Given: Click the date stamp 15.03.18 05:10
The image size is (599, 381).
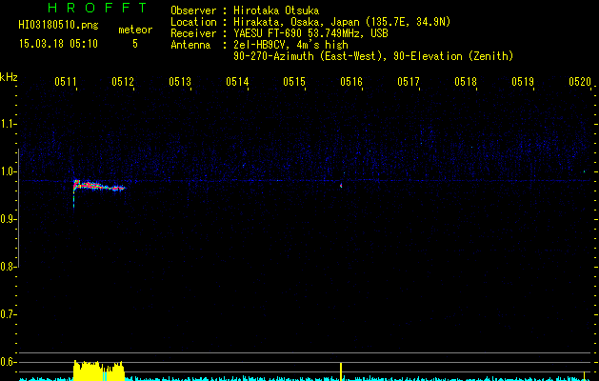Looking at the screenshot, I should point(58,44).
